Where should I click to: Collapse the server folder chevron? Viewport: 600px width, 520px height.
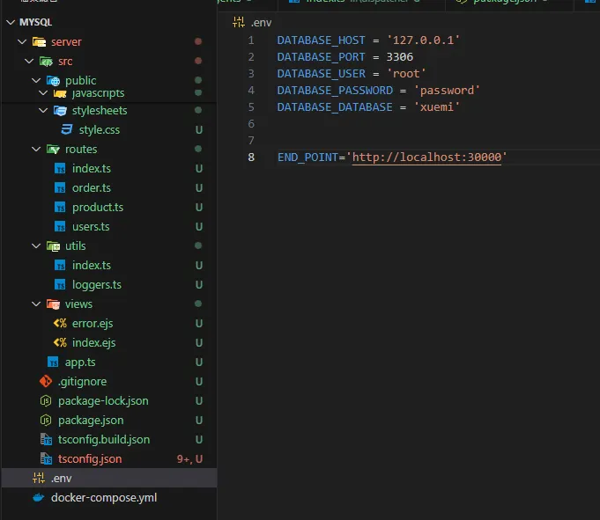click(x=22, y=41)
